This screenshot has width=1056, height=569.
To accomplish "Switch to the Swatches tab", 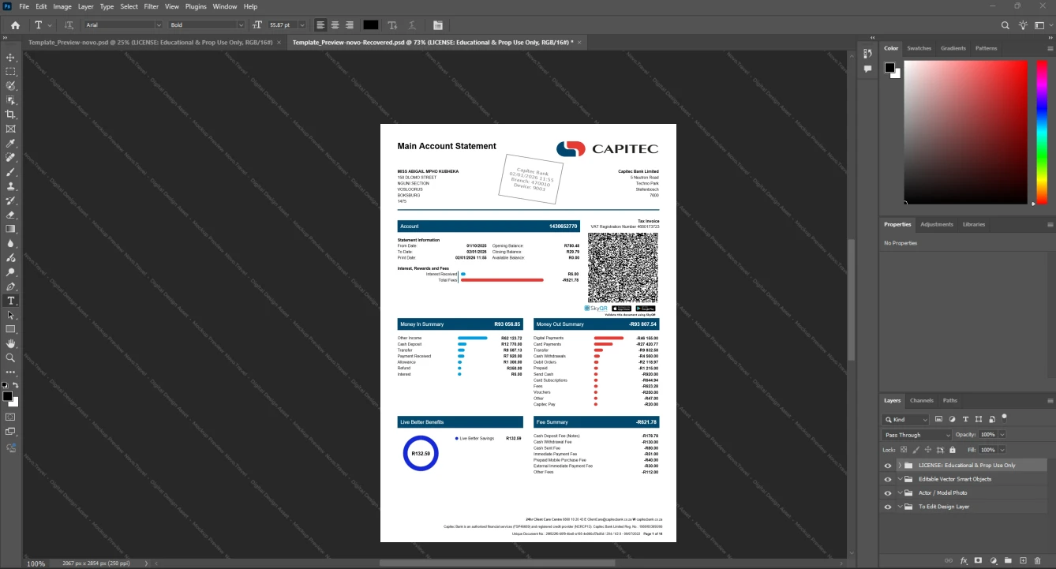I will click(919, 48).
